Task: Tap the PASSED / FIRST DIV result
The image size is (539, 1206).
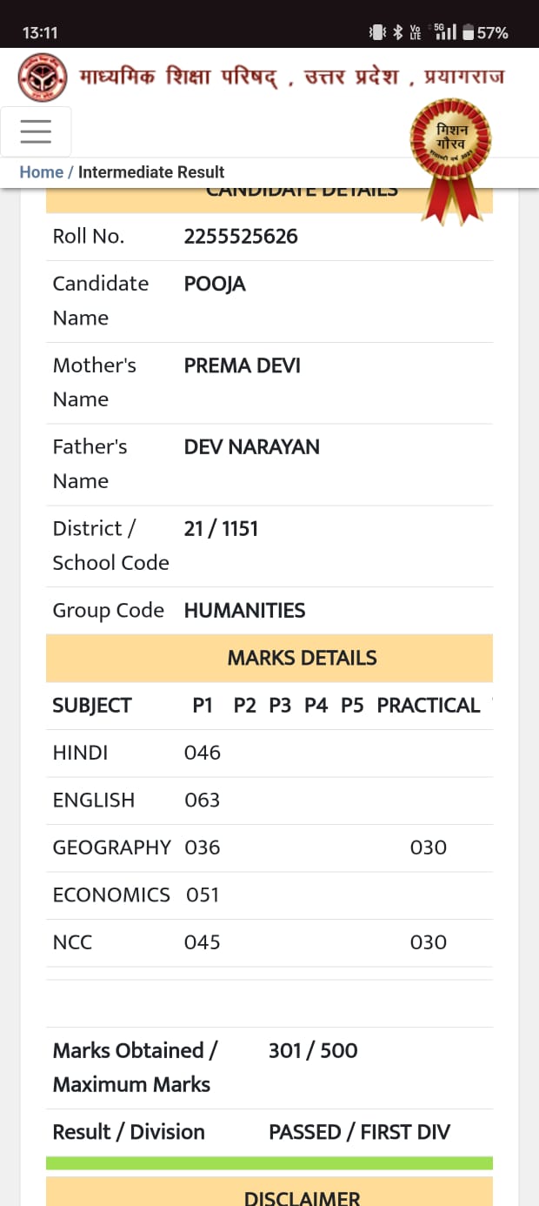Action: pos(359,1132)
